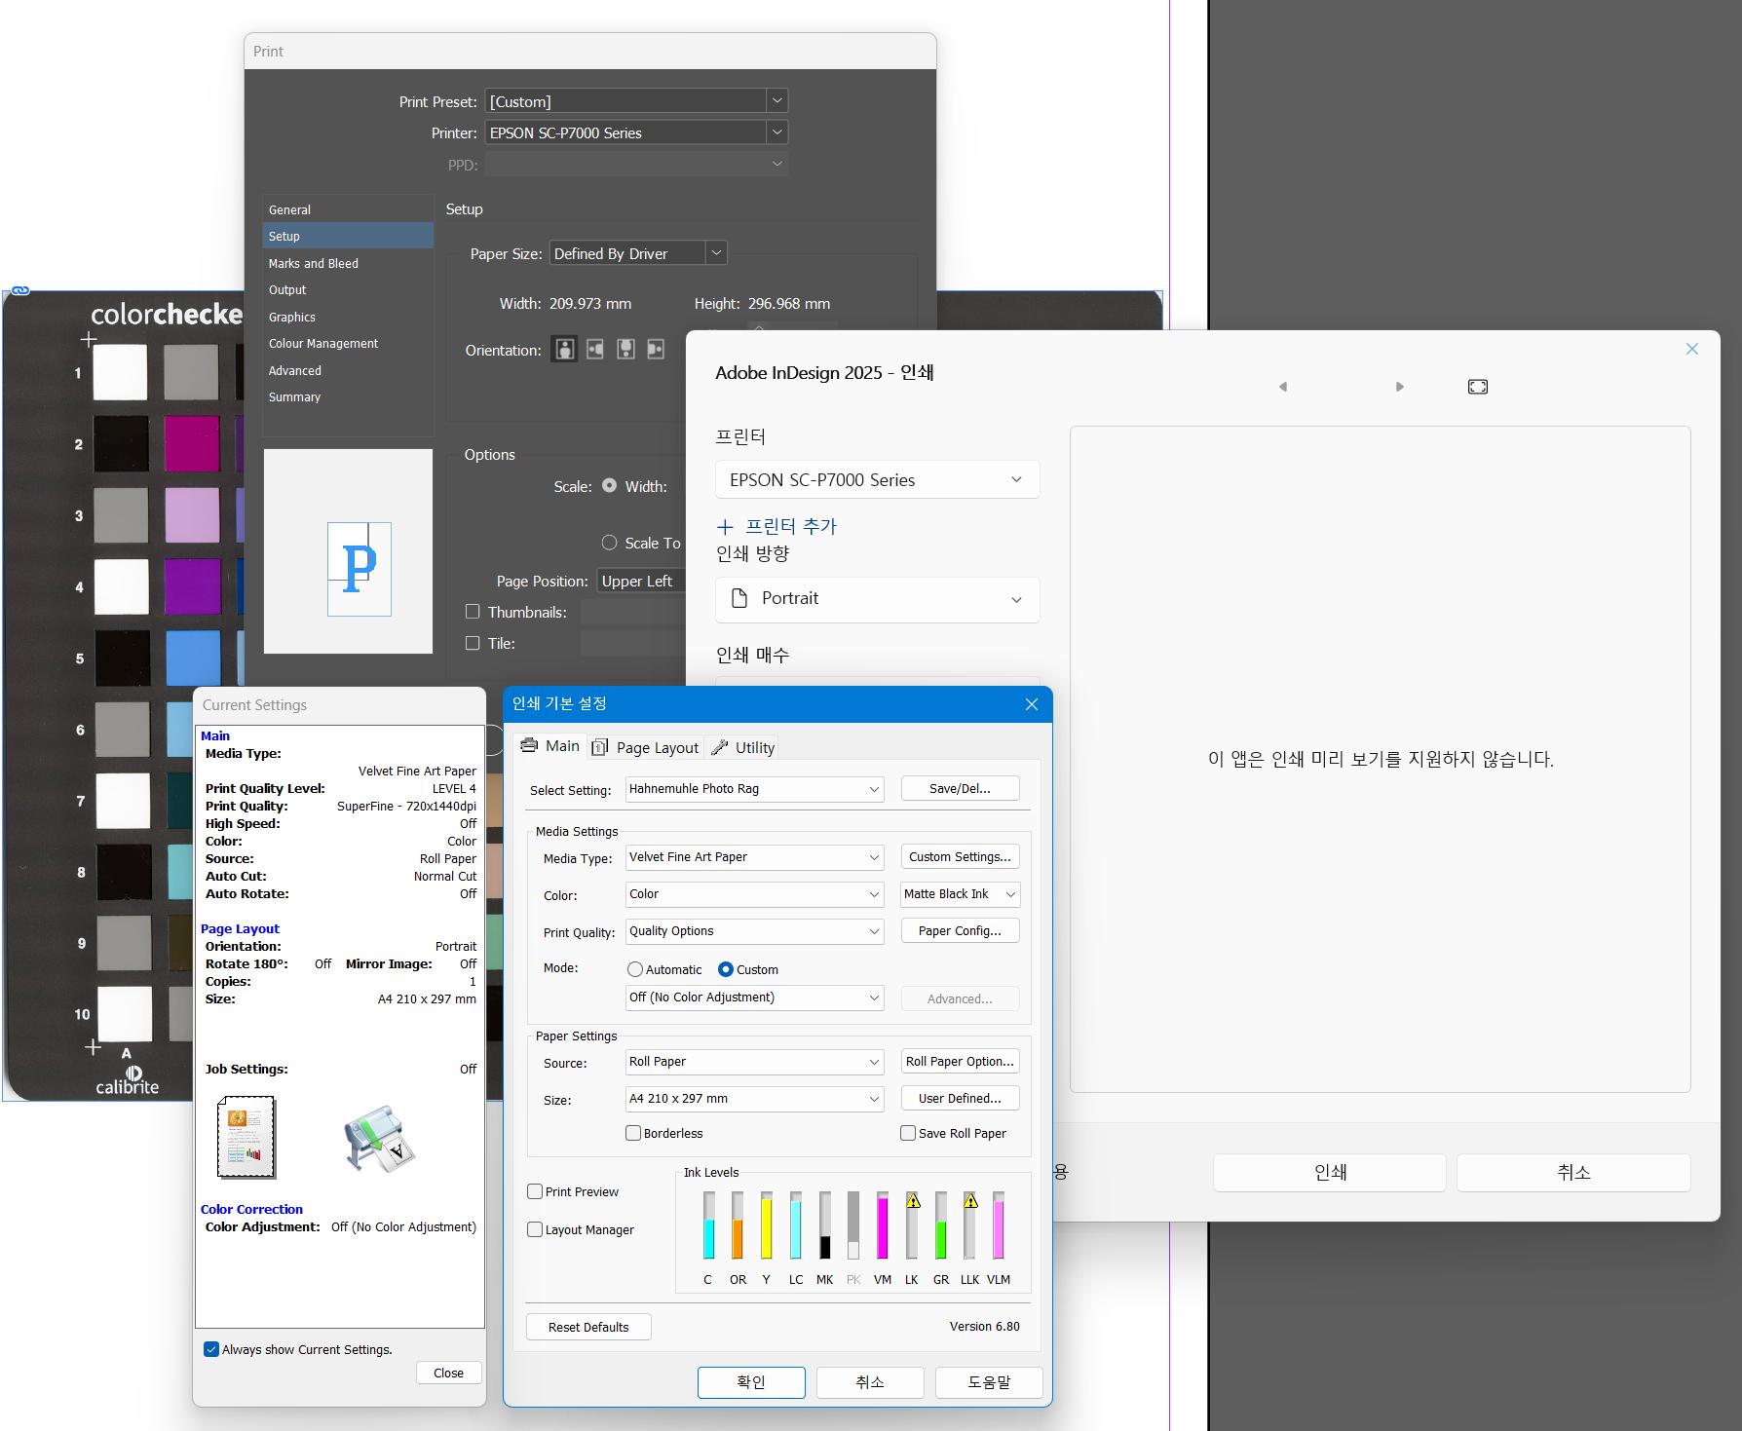Viewport: 1742px width, 1431px height.
Task: Go to next preview page arrow
Action: coord(1400,387)
